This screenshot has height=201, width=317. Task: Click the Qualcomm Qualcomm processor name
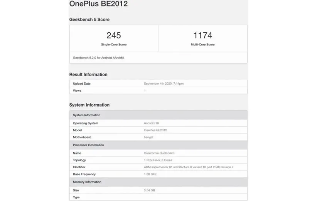pyautogui.click(x=159, y=153)
